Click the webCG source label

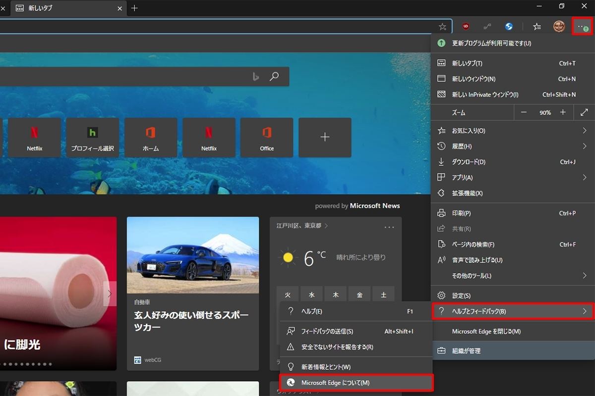[x=149, y=360]
